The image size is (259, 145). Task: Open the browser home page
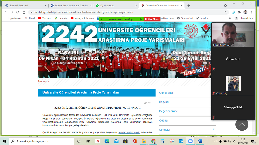coord(24,12)
